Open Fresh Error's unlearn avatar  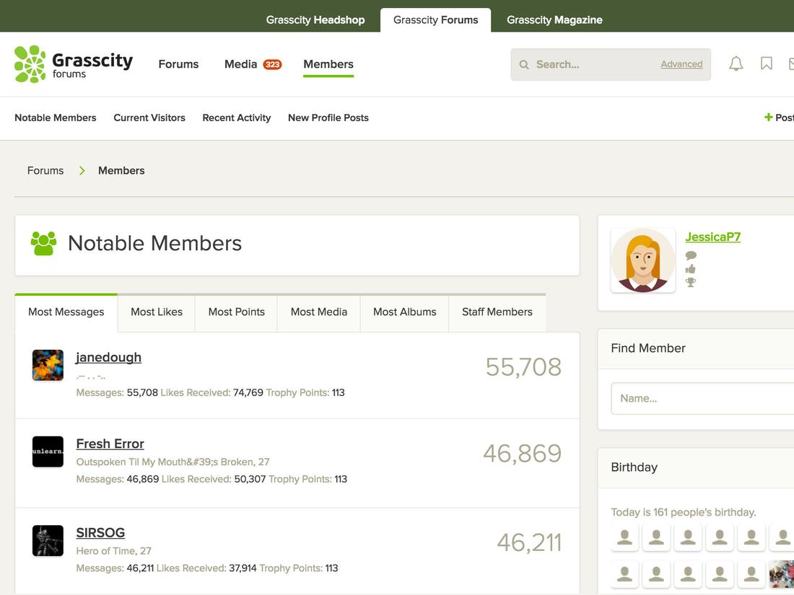tap(48, 451)
